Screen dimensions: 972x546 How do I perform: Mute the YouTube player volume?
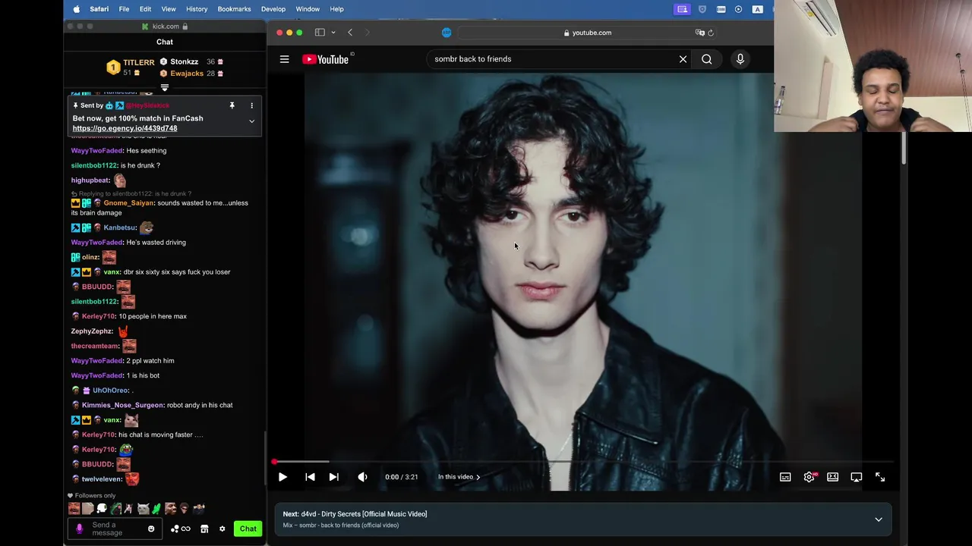(362, 477)
